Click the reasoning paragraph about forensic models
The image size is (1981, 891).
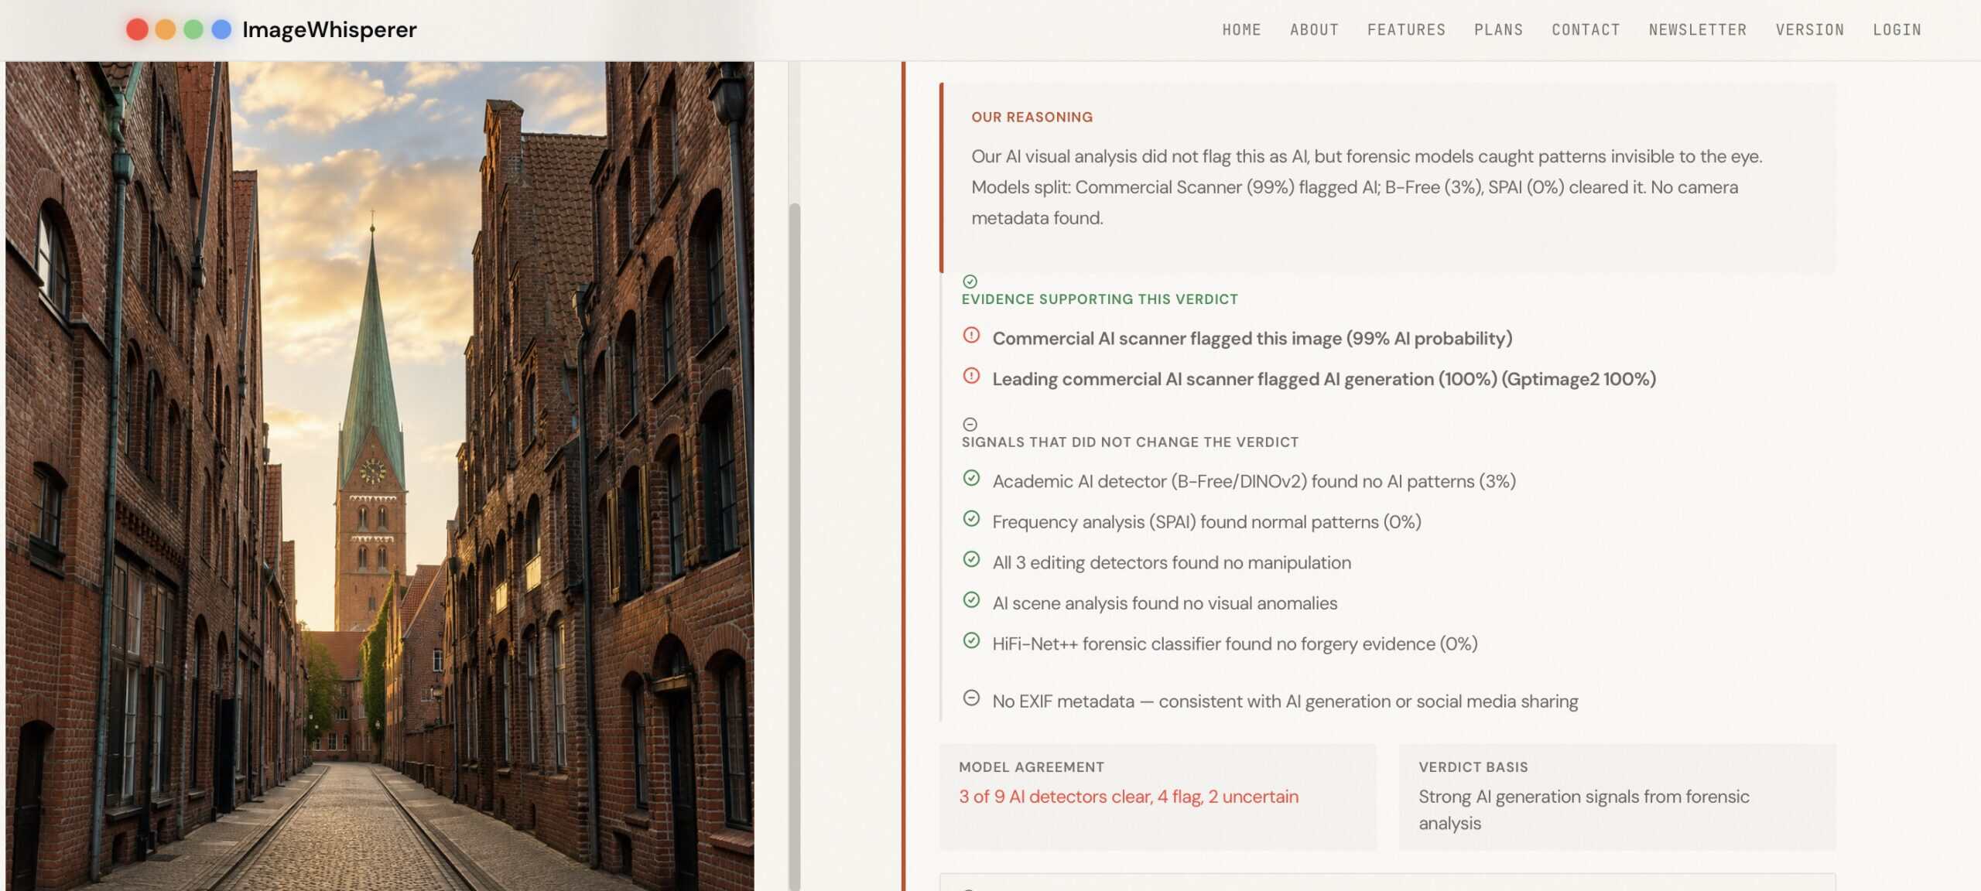(x=1367, y=187)
